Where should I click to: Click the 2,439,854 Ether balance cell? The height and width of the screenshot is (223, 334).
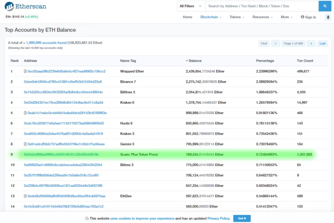(x=205, y=71)
